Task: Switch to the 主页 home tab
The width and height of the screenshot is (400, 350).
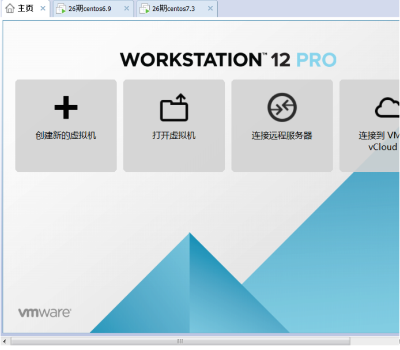Action: (25, 9)
